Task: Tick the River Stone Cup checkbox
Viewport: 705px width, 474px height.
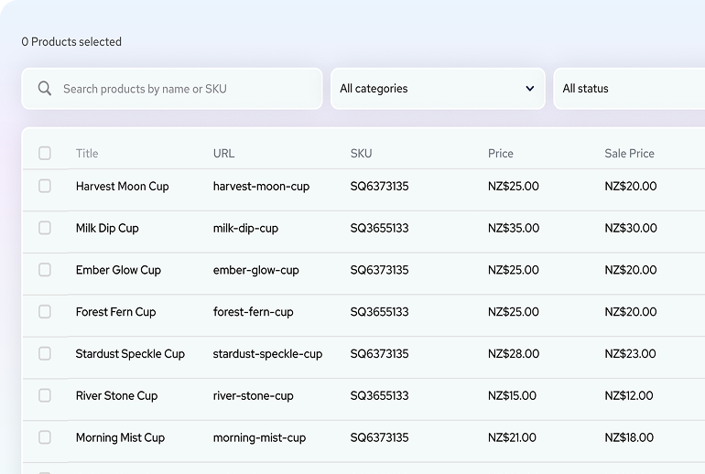Action: [45, 395]
